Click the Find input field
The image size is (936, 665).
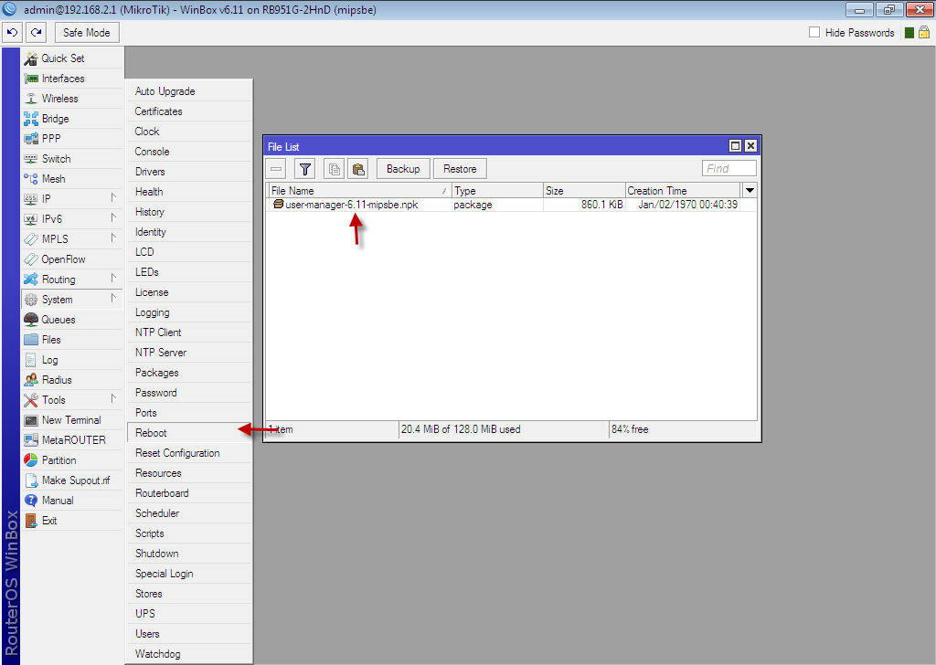pyautogui.click(x=729, y=169)
